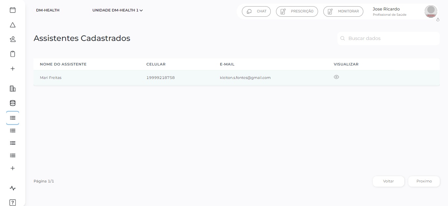The width and height of the screenshot is (448, 206).
Task: Select the add person sidebar icon
Action: coord(12,39)
